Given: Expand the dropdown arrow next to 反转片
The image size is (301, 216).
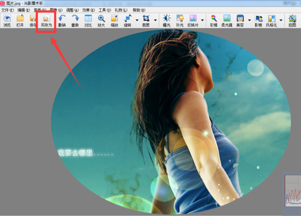Looking at the screenshot, I should click(203, 21).
